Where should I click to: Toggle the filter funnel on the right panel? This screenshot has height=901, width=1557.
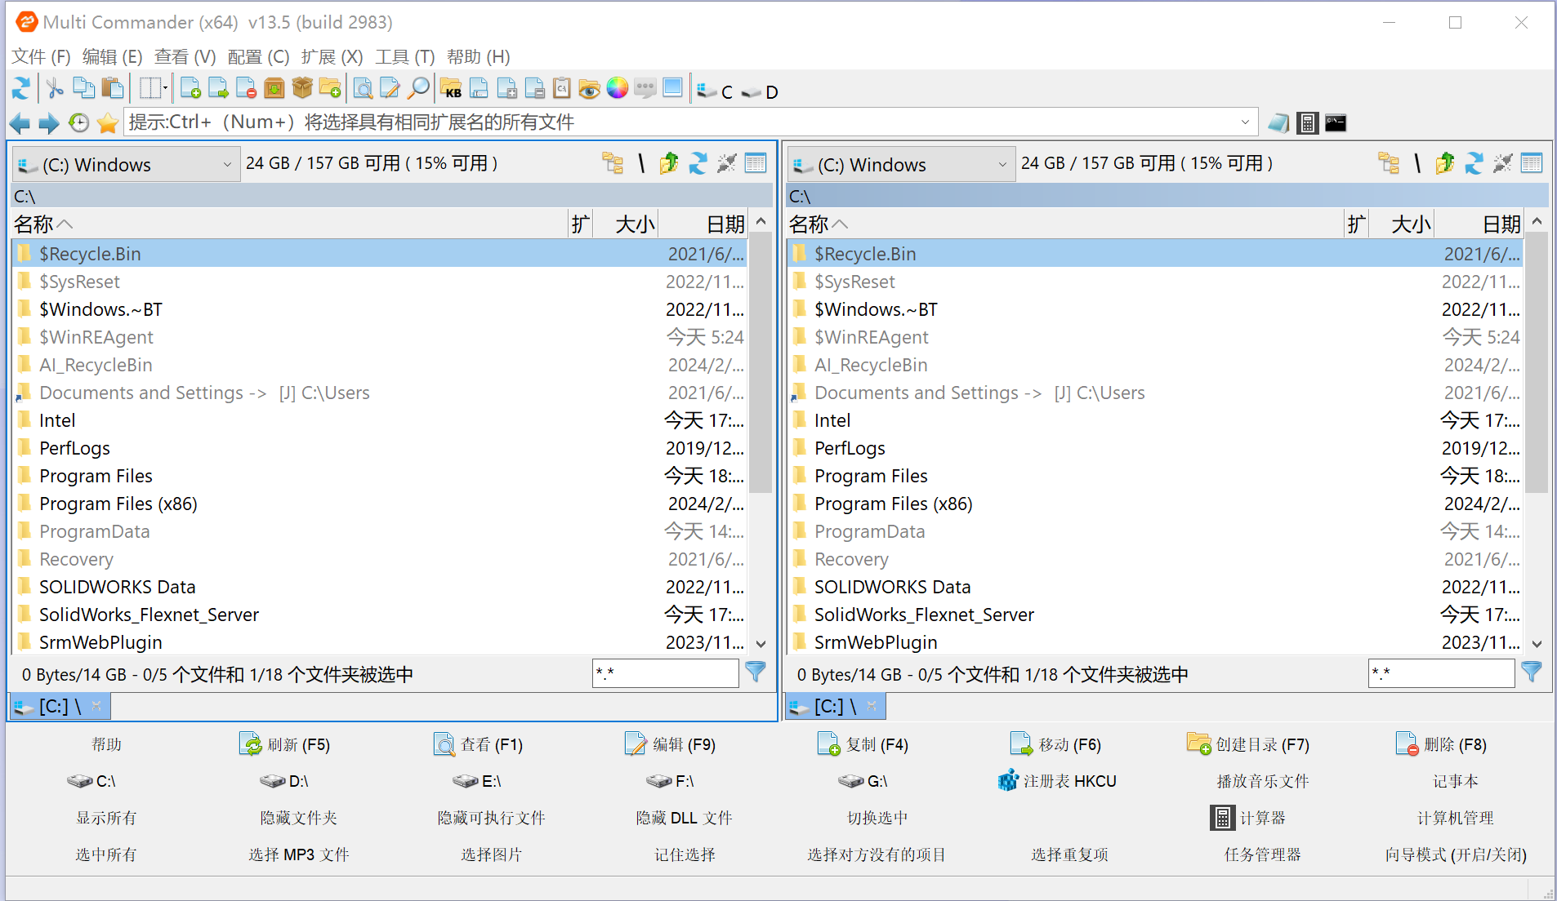[x=1531, y=672]
